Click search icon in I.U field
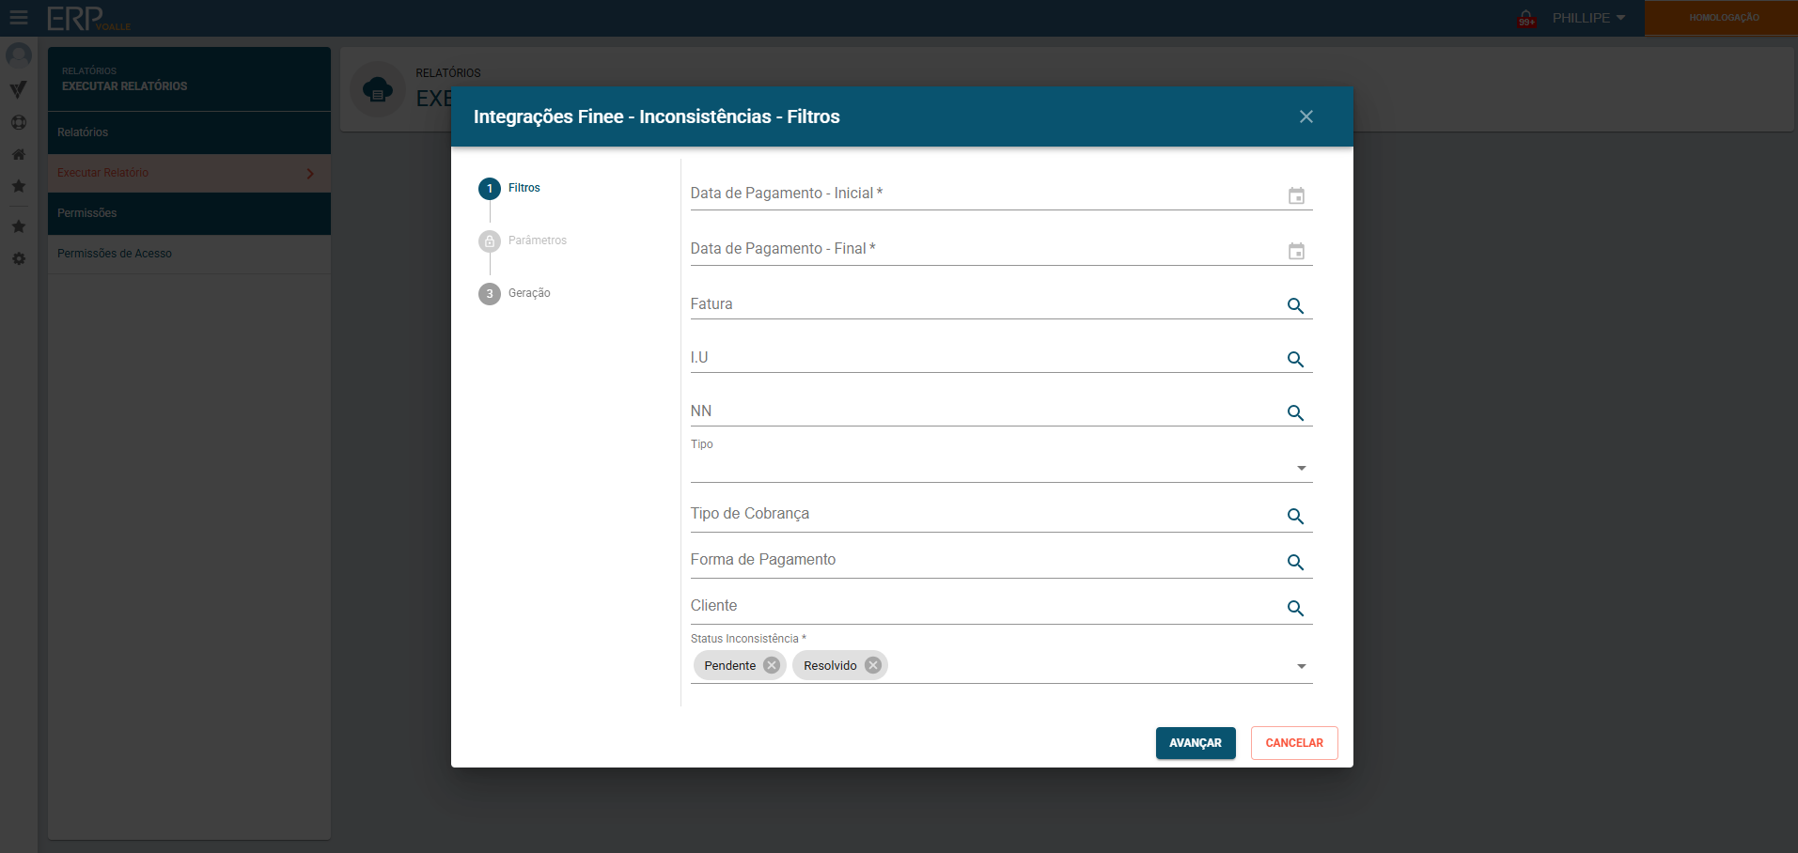Image resolution: width=1798 pixels, height=853 pixels. [1295, 360]
